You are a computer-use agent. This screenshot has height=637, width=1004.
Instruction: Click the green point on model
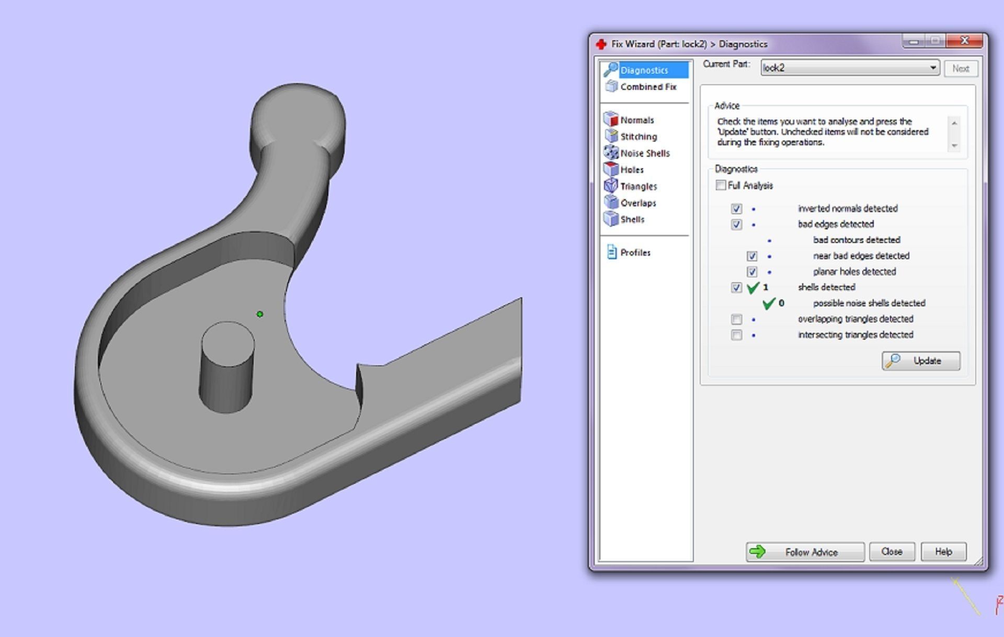[x=260, y=314]
